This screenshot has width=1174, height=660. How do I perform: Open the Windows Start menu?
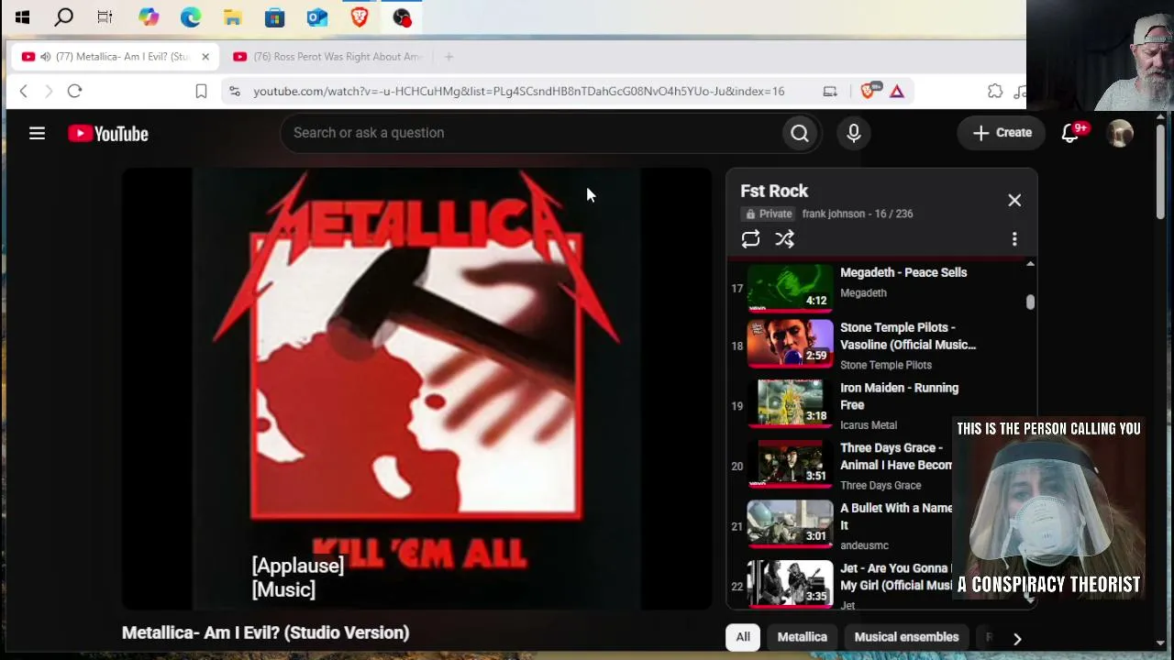(22, 16)
